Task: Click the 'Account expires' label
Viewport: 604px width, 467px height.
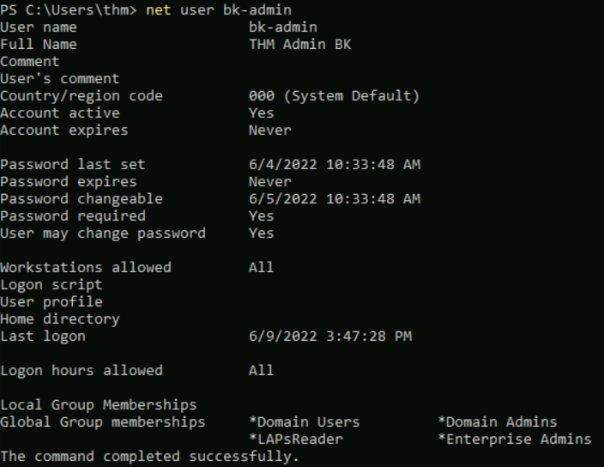Action: [64, 130]
